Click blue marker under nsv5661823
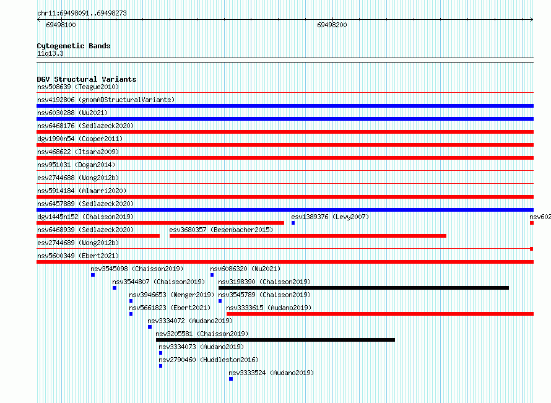 click(x=131, y=314)
